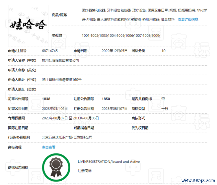
Task: Open the 点击查看 trademark process link
Action: (49, 147)
